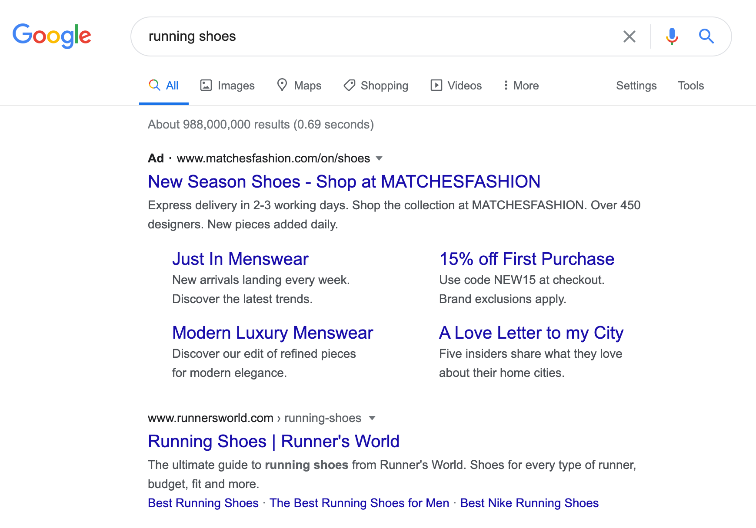Viewport: 756px width, 528px height.
Task: Click the Google logo
Action: coord(52,36)
